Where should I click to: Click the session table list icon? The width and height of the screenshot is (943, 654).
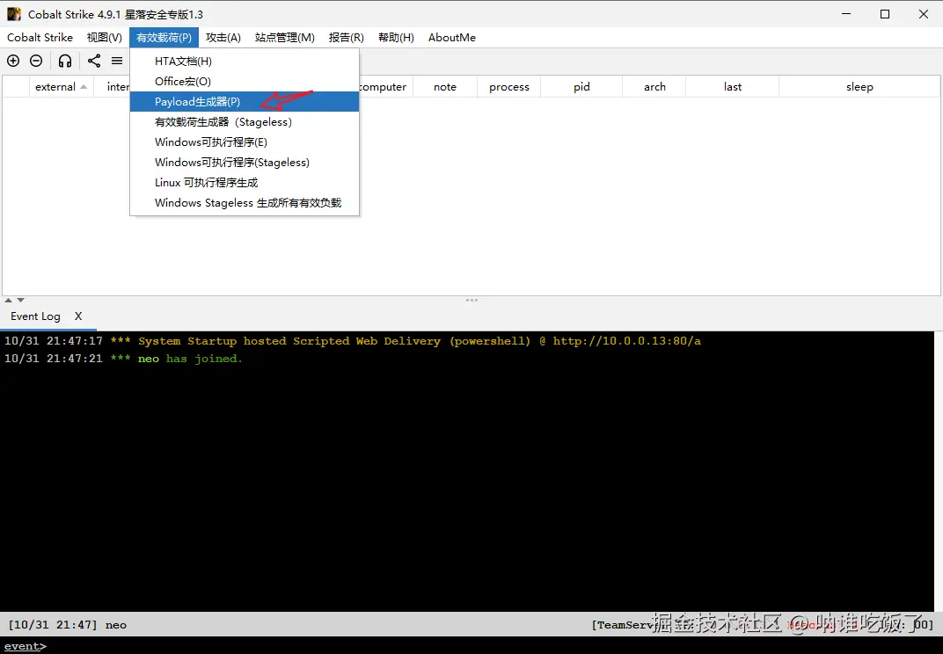pyautogui.click(x=117, y=61)
